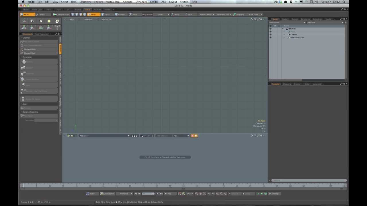Open the Filter Items dropdown
Screen dimensions: 367x206
click(287, 22)
